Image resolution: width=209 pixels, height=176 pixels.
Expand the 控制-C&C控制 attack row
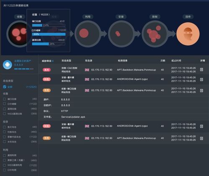tap(124, 70)
